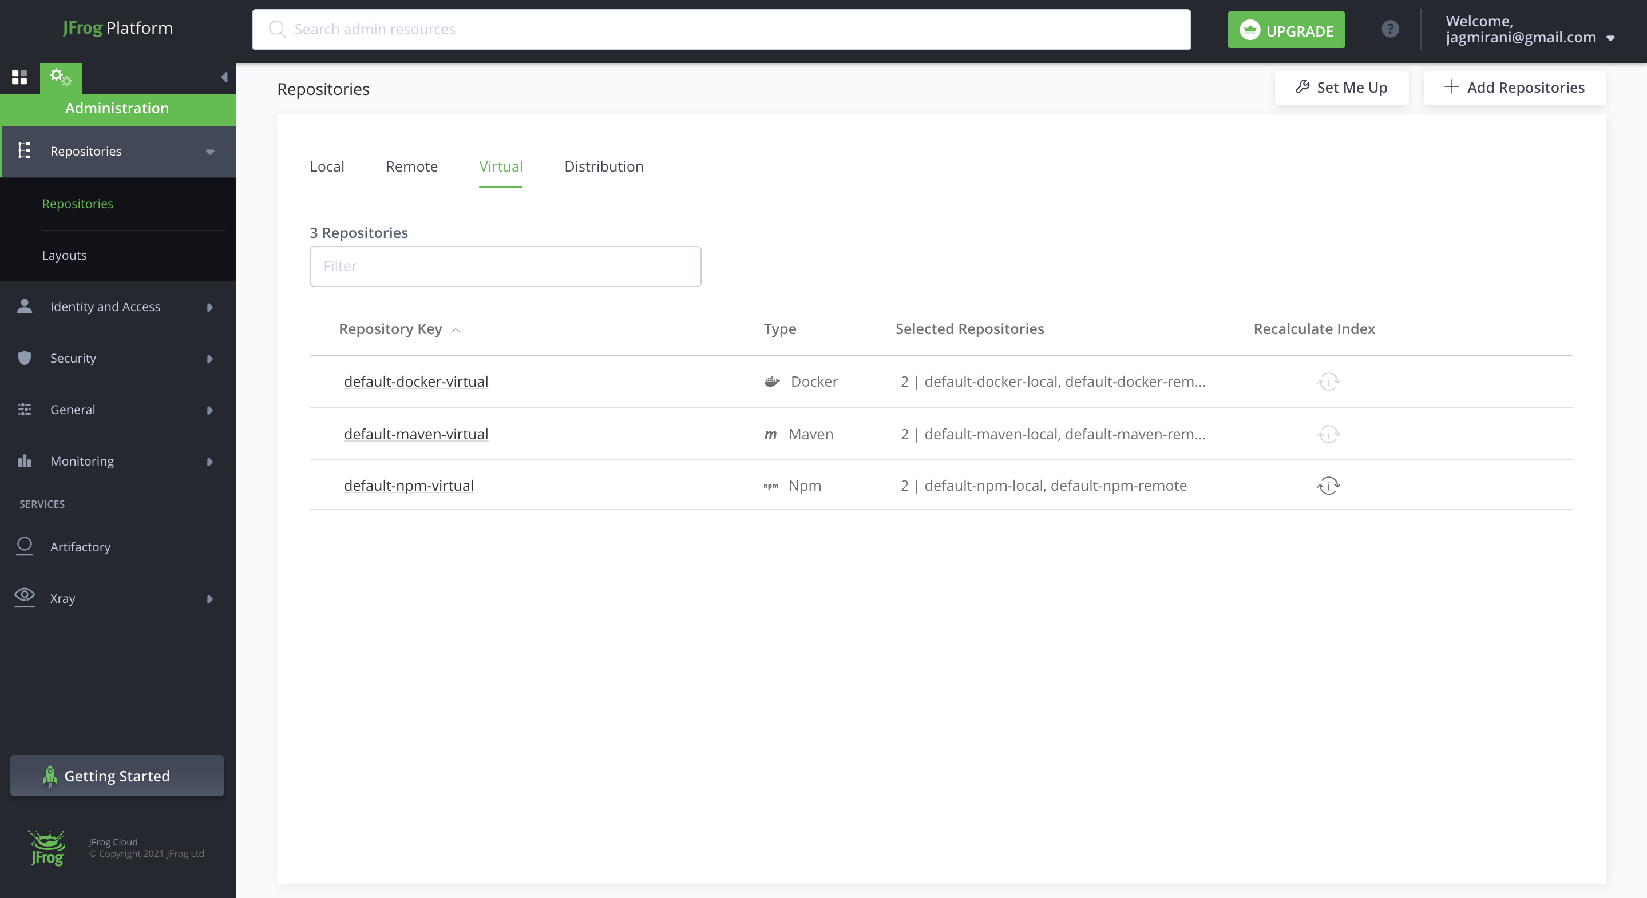Switch to the Remote repositories tab
The width and height of the screenshot is (1647, 898).
pos(411,166)
